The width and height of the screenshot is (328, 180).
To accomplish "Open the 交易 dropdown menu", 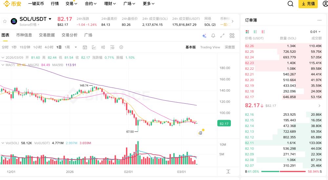I will click(x=71, y=4).
